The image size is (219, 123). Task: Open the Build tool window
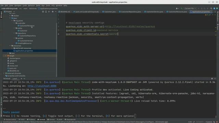pos(60,120)
